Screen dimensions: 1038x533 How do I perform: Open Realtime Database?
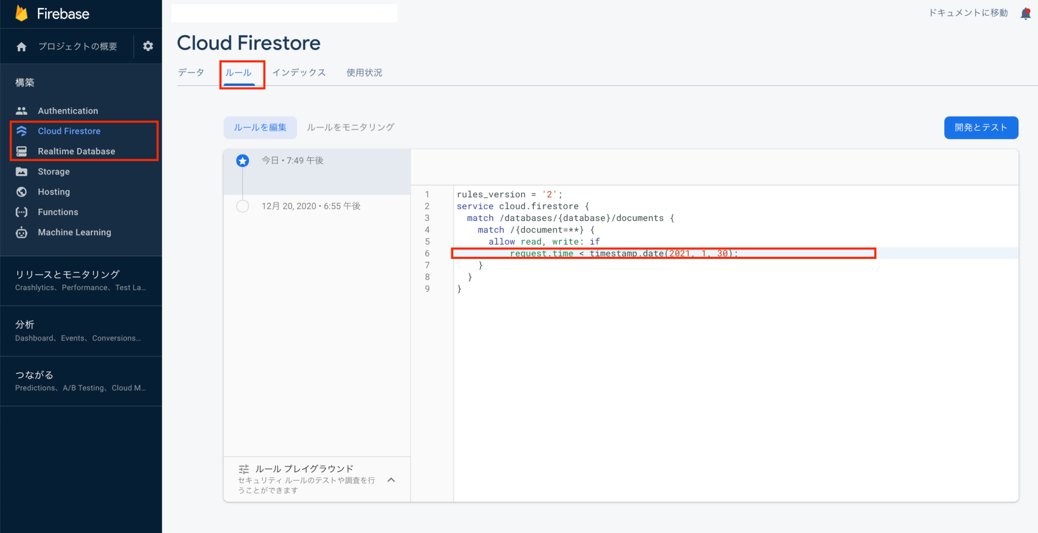77,151
